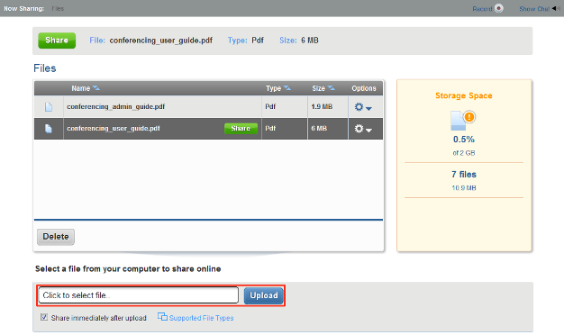564x335 pixels.
Task: Expand options arrow for conferencing_user_guide.pdf
Action: click(368, 130)
